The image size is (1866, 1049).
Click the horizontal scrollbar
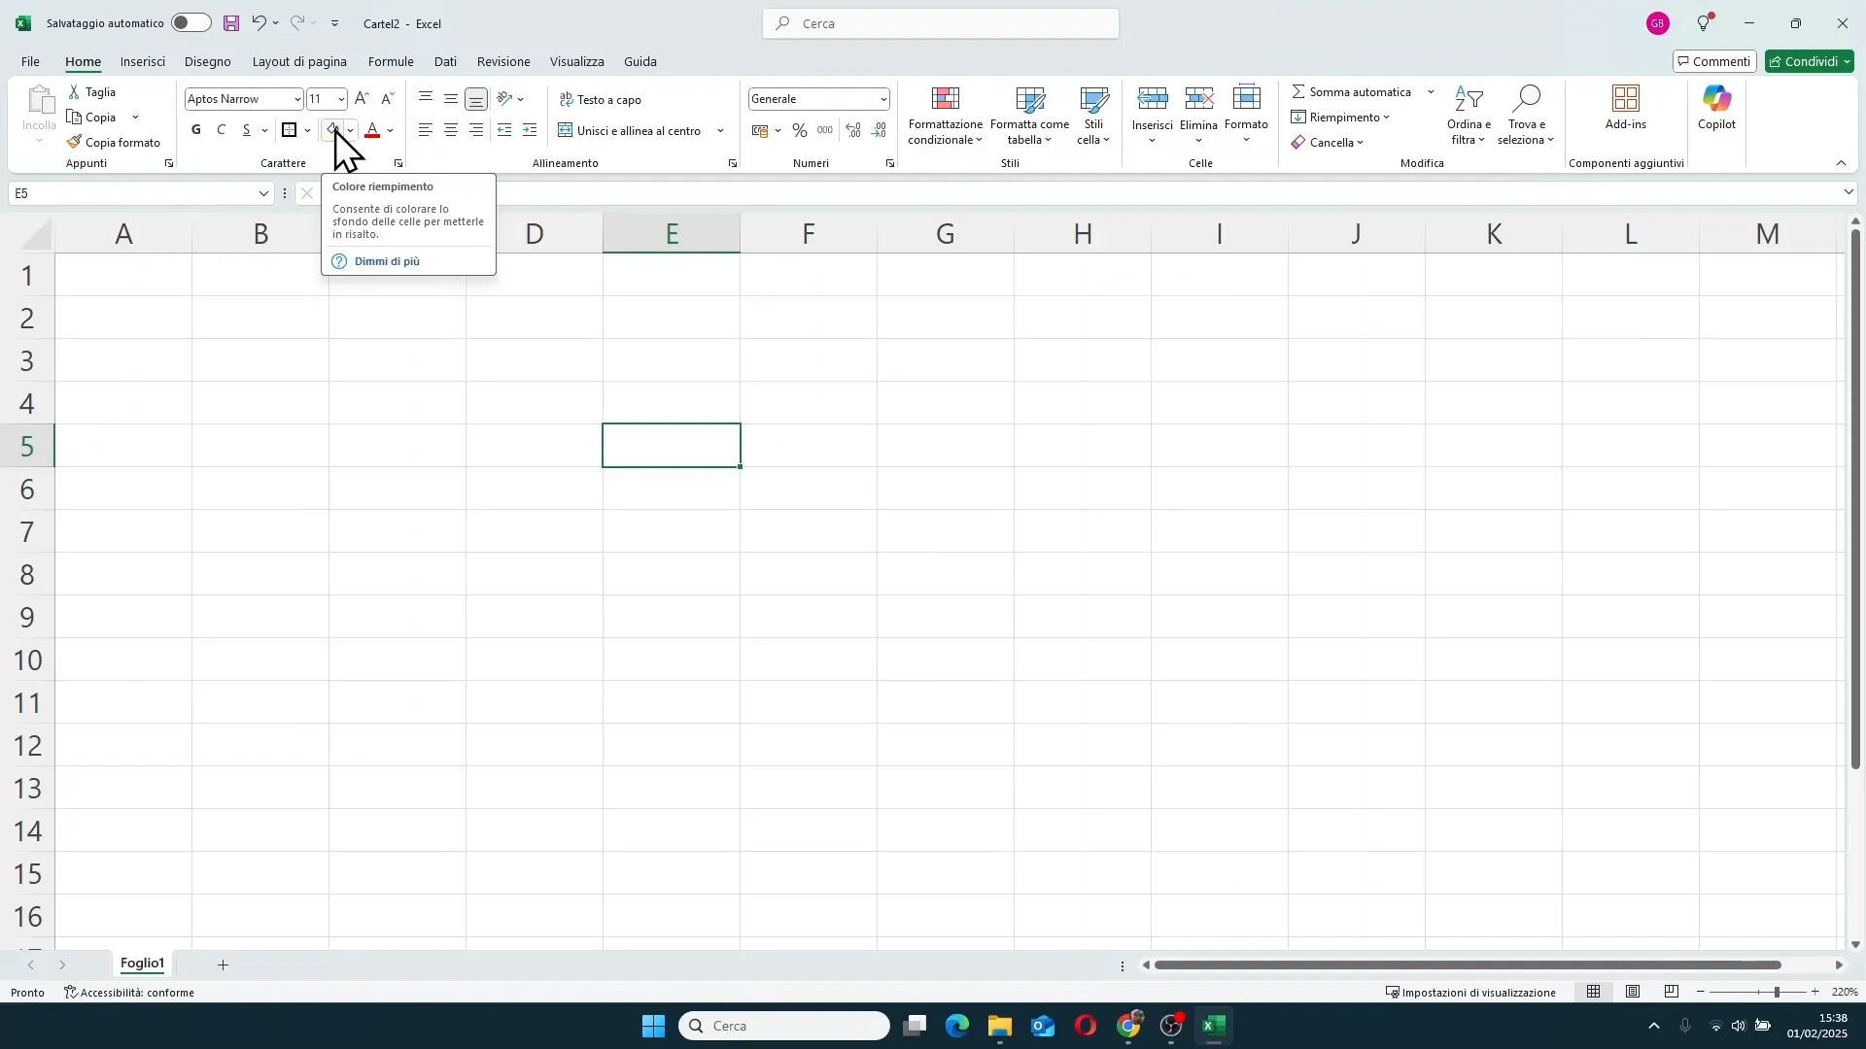tap(1468, 964)
